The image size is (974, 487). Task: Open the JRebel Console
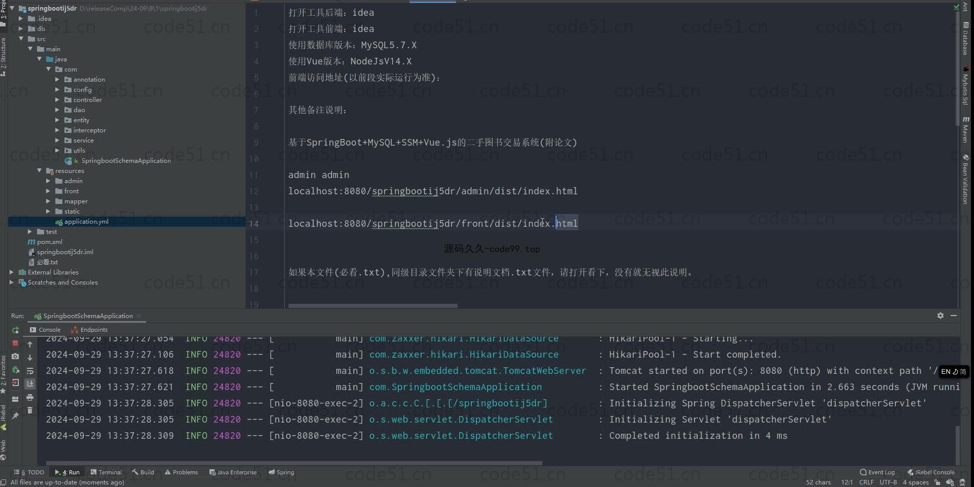(931, 472)
